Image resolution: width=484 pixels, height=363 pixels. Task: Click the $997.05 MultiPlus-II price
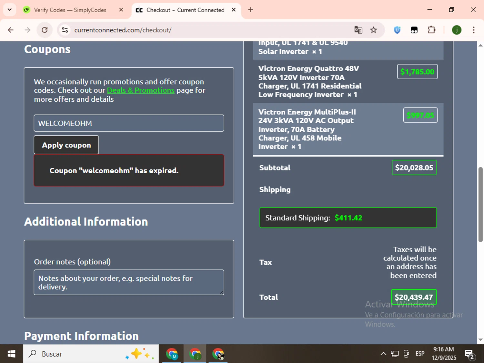click(x=420, y=115)
